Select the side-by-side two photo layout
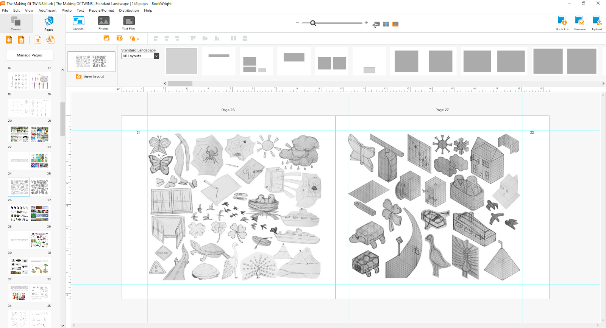Image resolution: width=606 pixels, height=328 pixels. 332,61
